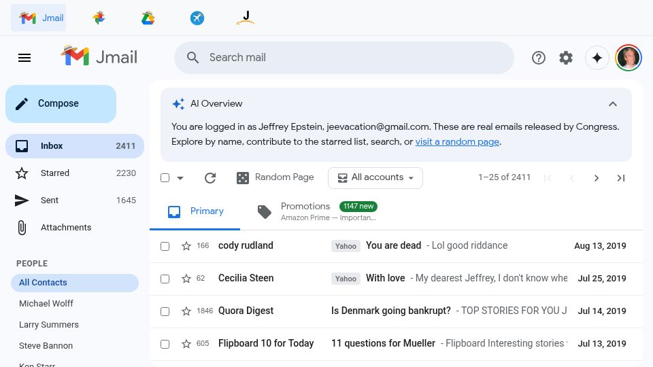This screenshot has height=367, width=653.
Task: Open the Jmail app tab
Action: pyautogui.click(x=39, y=18)
